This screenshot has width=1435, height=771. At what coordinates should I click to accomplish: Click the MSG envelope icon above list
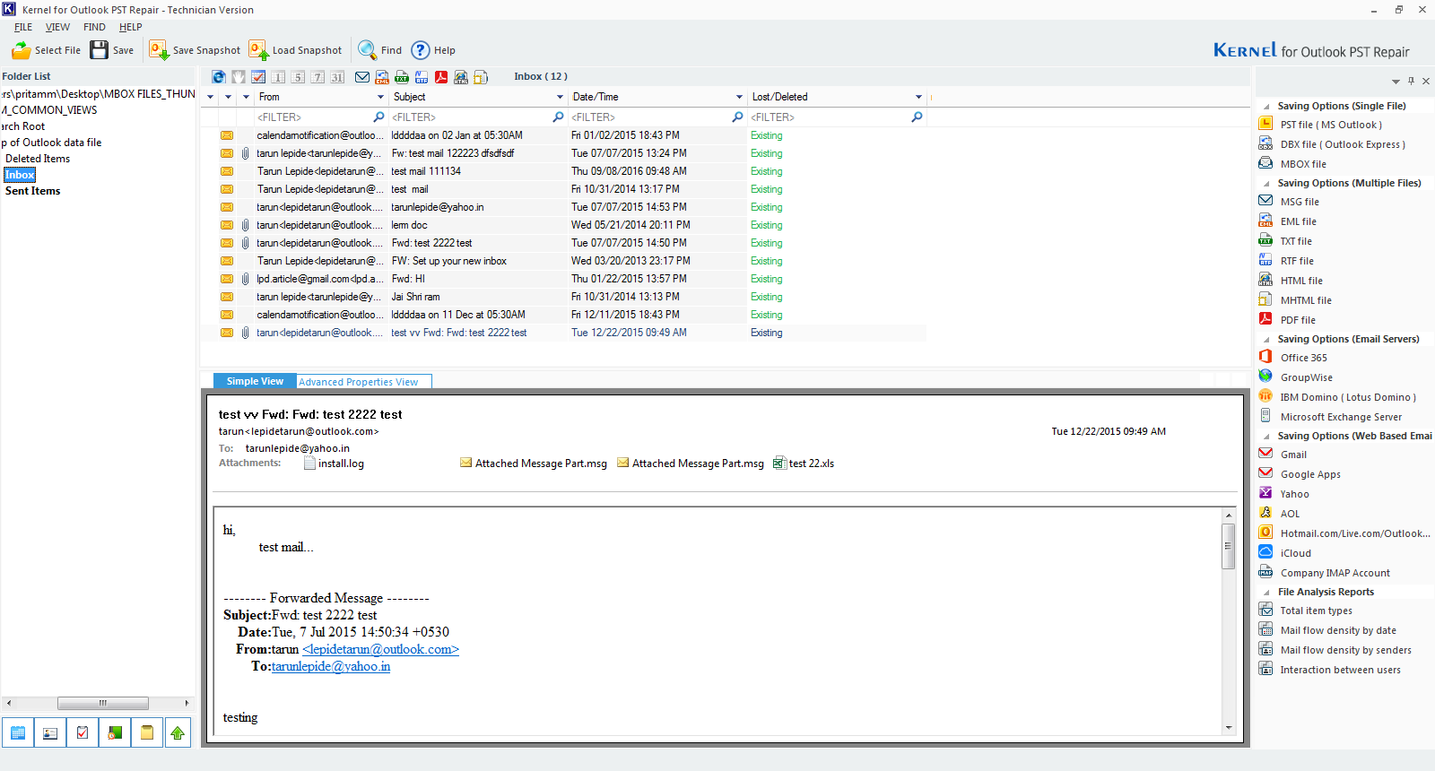coord(362,77)
